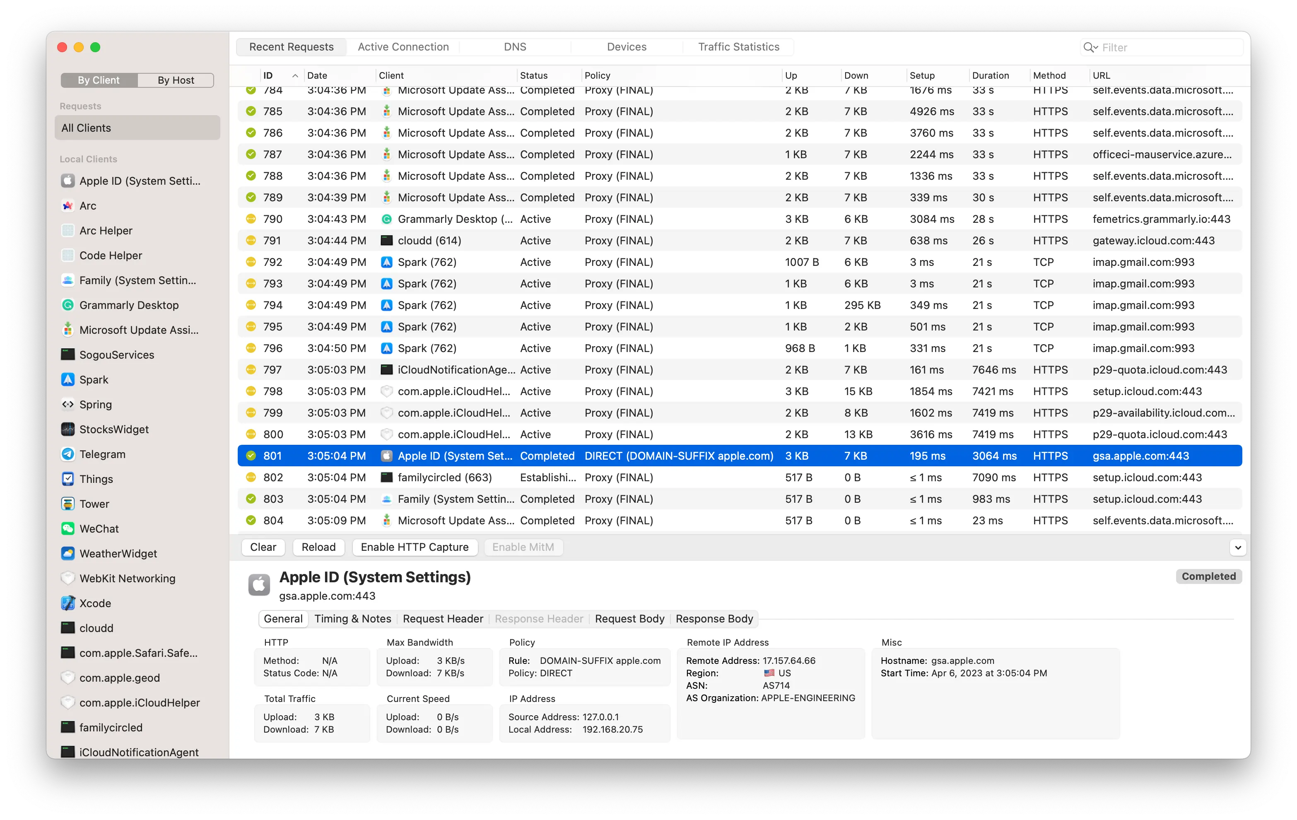Sort requests by ID column header
The height and width of the screenshot is (820, 1297).
coord(281,75)
